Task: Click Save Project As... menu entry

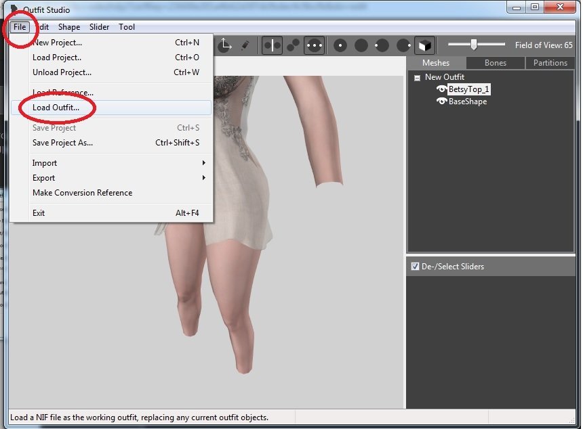Action: [62, 143]
